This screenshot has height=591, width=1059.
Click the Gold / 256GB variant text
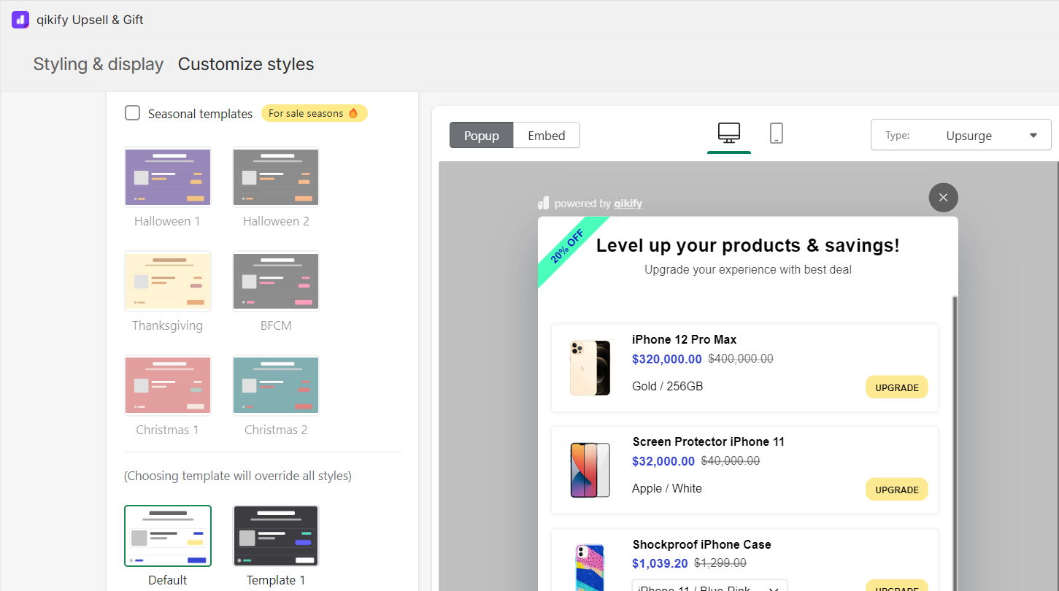click(x=668, y=386)
